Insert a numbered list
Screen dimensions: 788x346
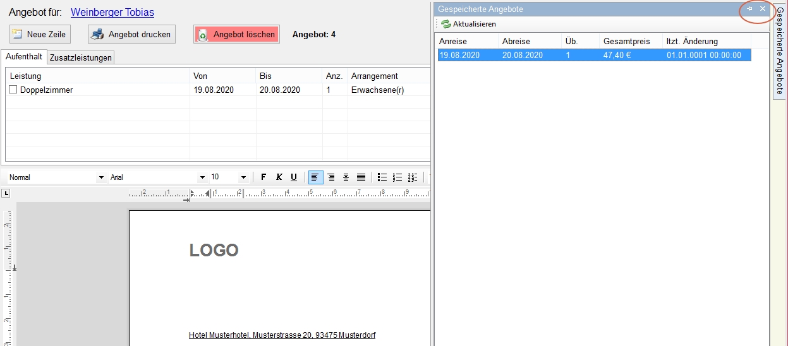pyautogui.click(x=397, y=177)
